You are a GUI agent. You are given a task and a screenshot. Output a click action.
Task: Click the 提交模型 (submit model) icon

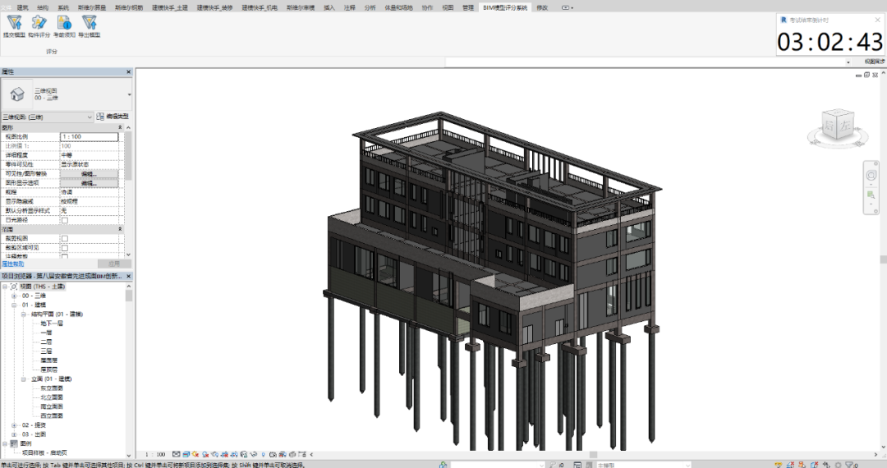[x=14, y=24]
